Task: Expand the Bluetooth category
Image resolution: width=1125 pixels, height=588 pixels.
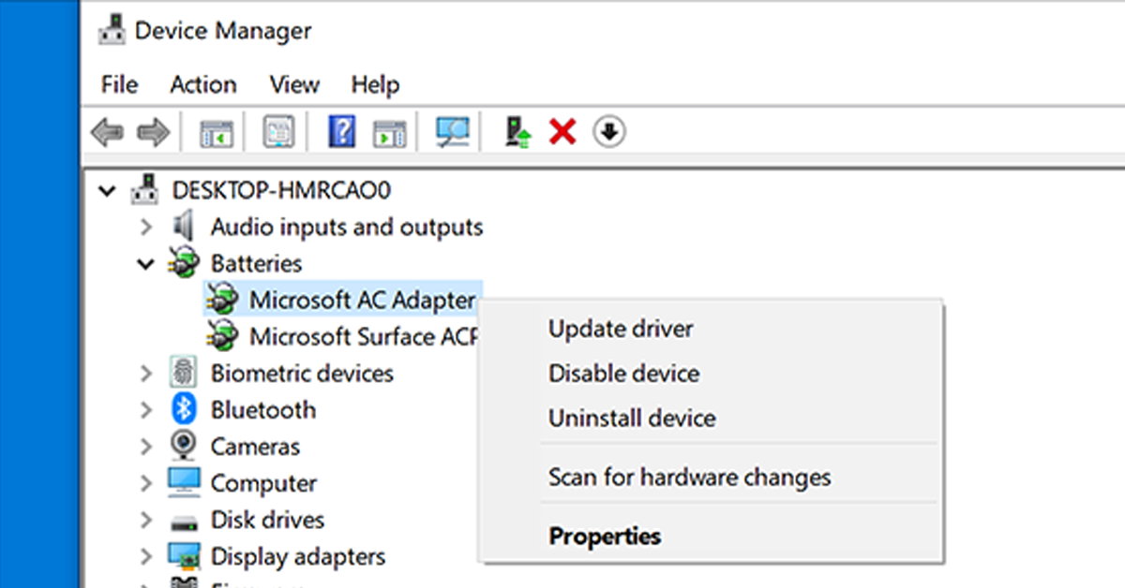Action: 146,410
